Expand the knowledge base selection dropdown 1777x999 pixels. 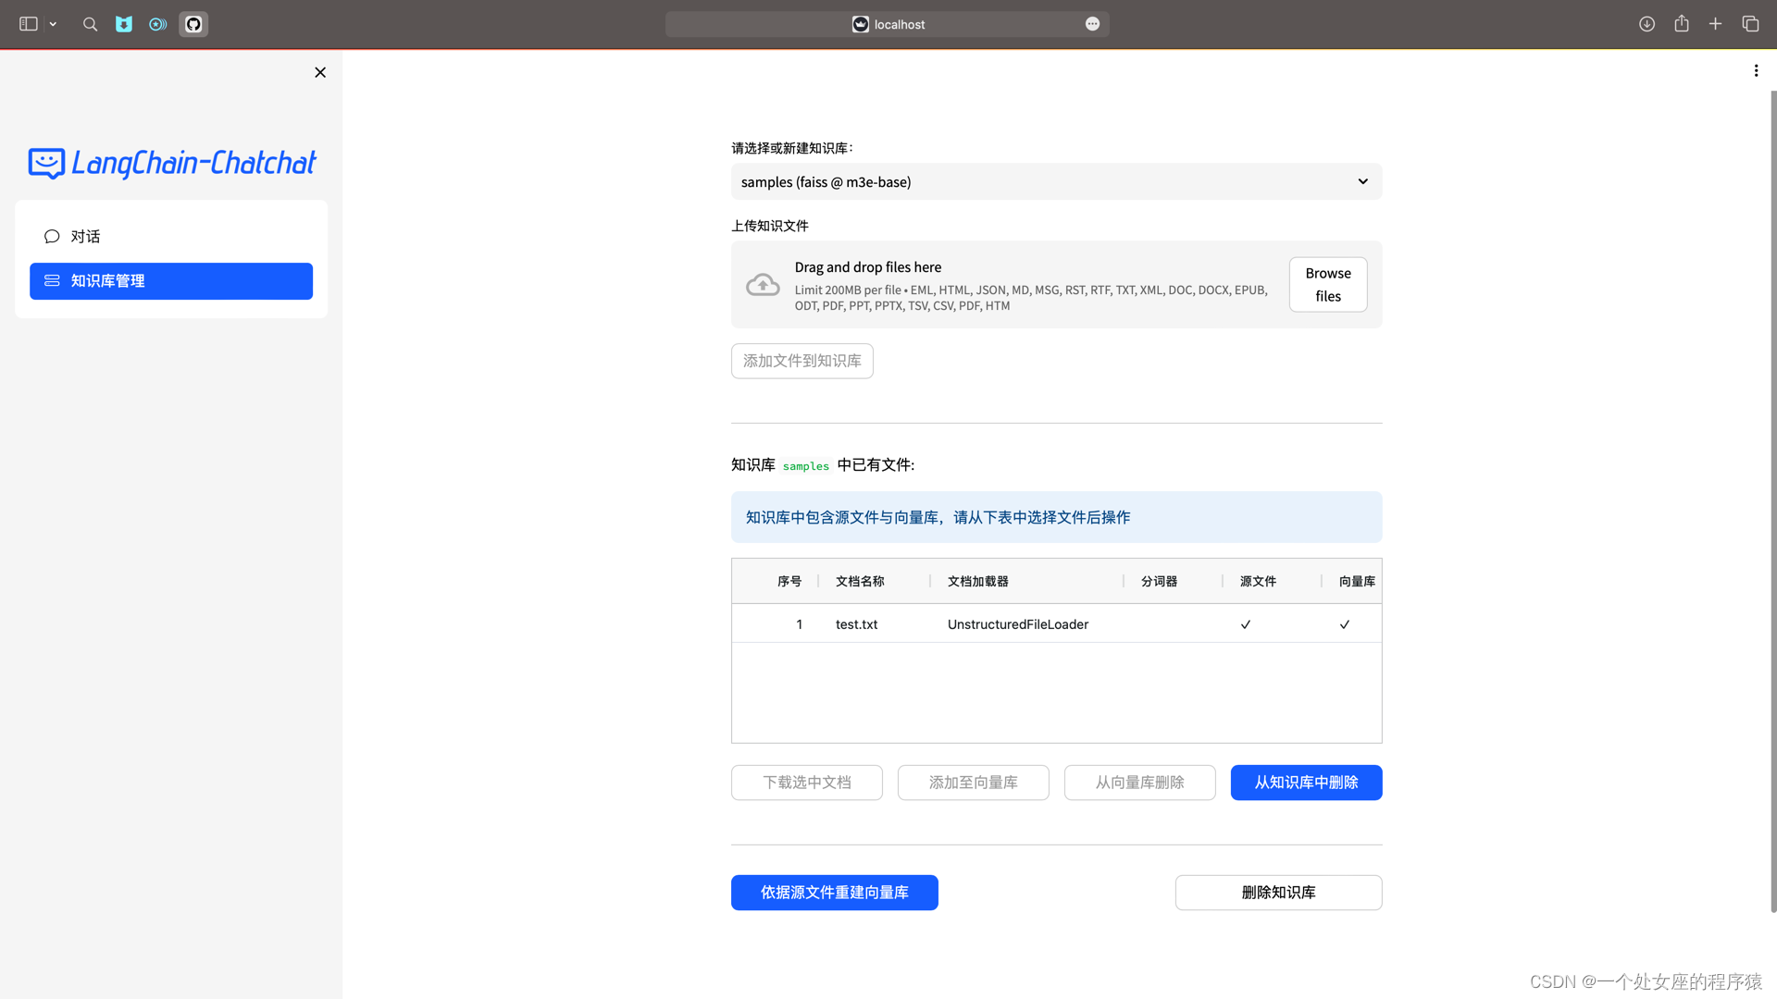tap(1056, 182)
